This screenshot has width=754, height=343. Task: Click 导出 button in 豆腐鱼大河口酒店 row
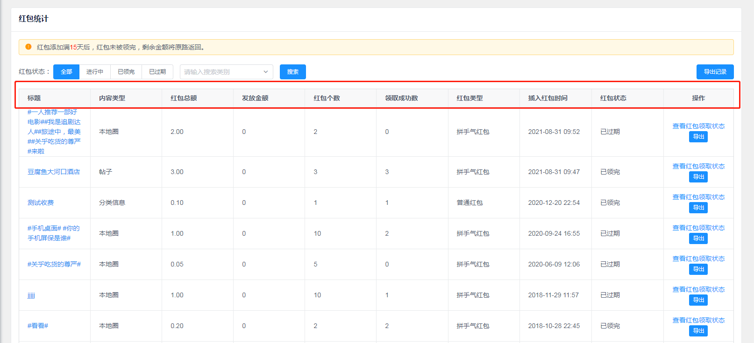pyautogui.click(x=698, y=177)
